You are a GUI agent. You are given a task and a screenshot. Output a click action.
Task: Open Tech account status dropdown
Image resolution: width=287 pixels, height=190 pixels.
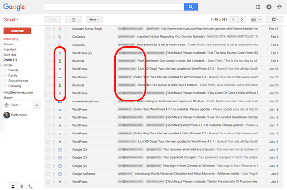coord(15,105)
